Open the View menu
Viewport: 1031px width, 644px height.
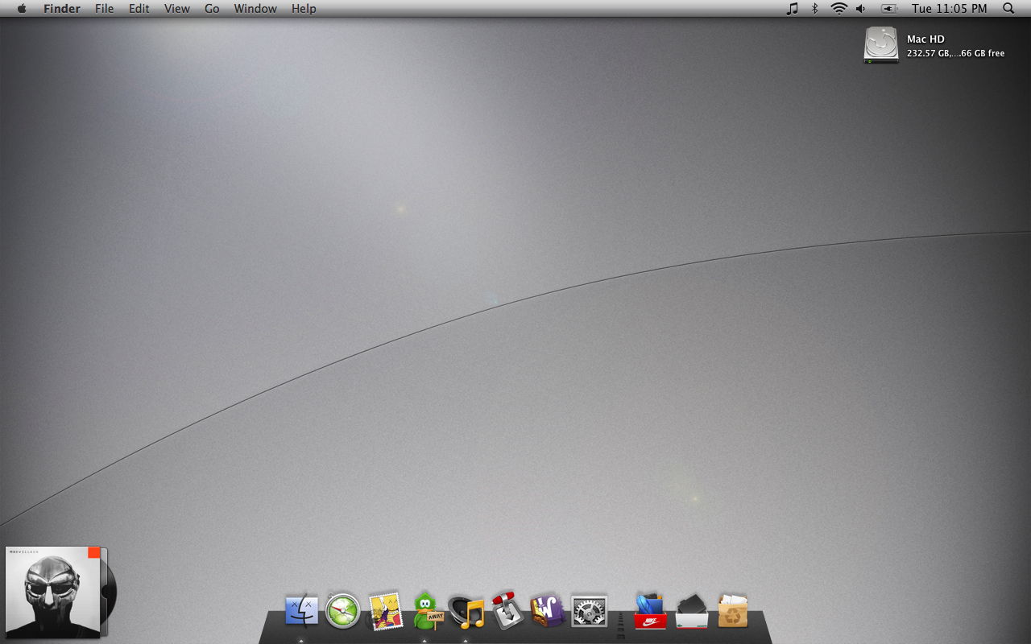(x=177, y=9)
